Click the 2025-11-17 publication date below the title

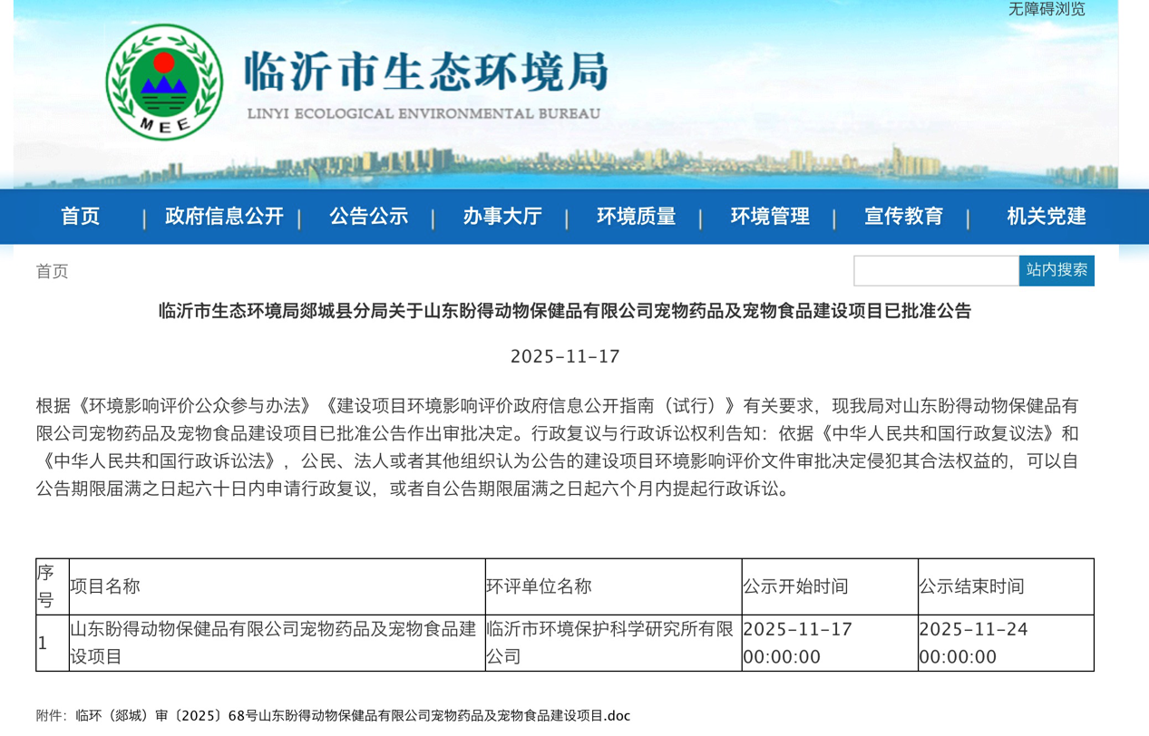[x=564, y=356]
